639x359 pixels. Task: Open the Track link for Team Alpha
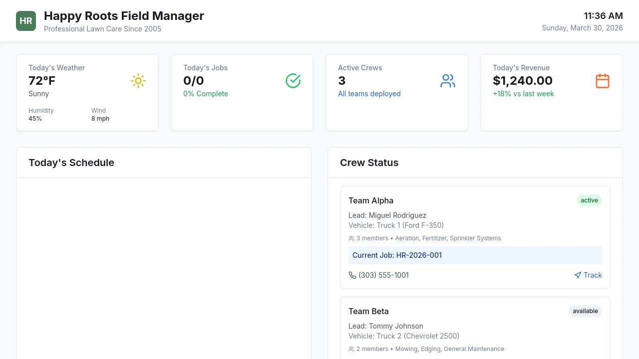point(593,275)
